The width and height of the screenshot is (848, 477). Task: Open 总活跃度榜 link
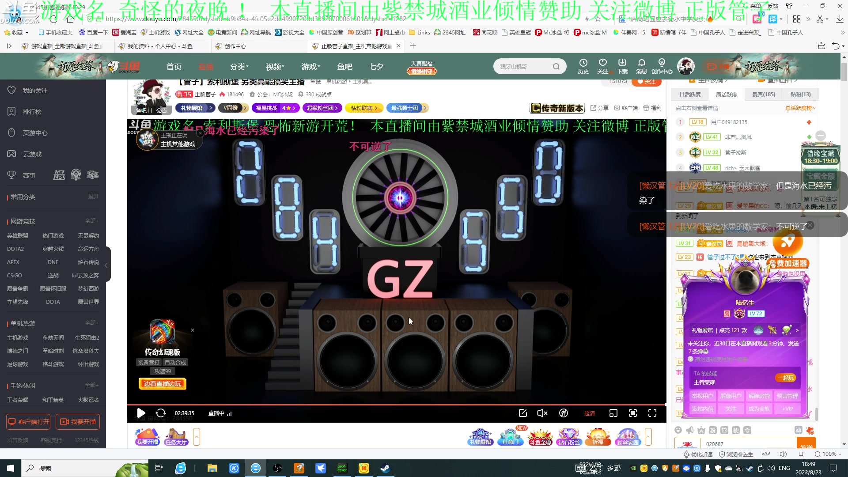[x=800, y=108]
